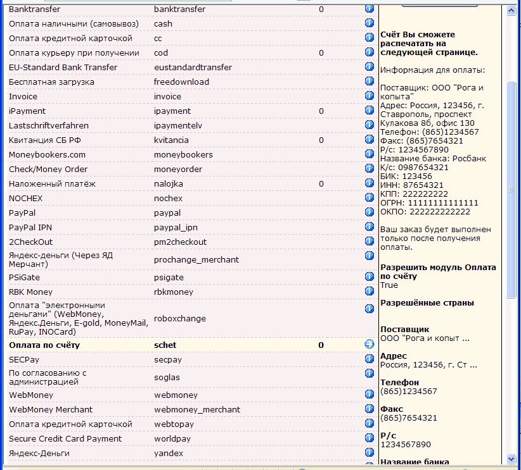The image size is (521, 470).
Task: Click the "Разрешённые страны" heading
Action: [x=427, y=303]
